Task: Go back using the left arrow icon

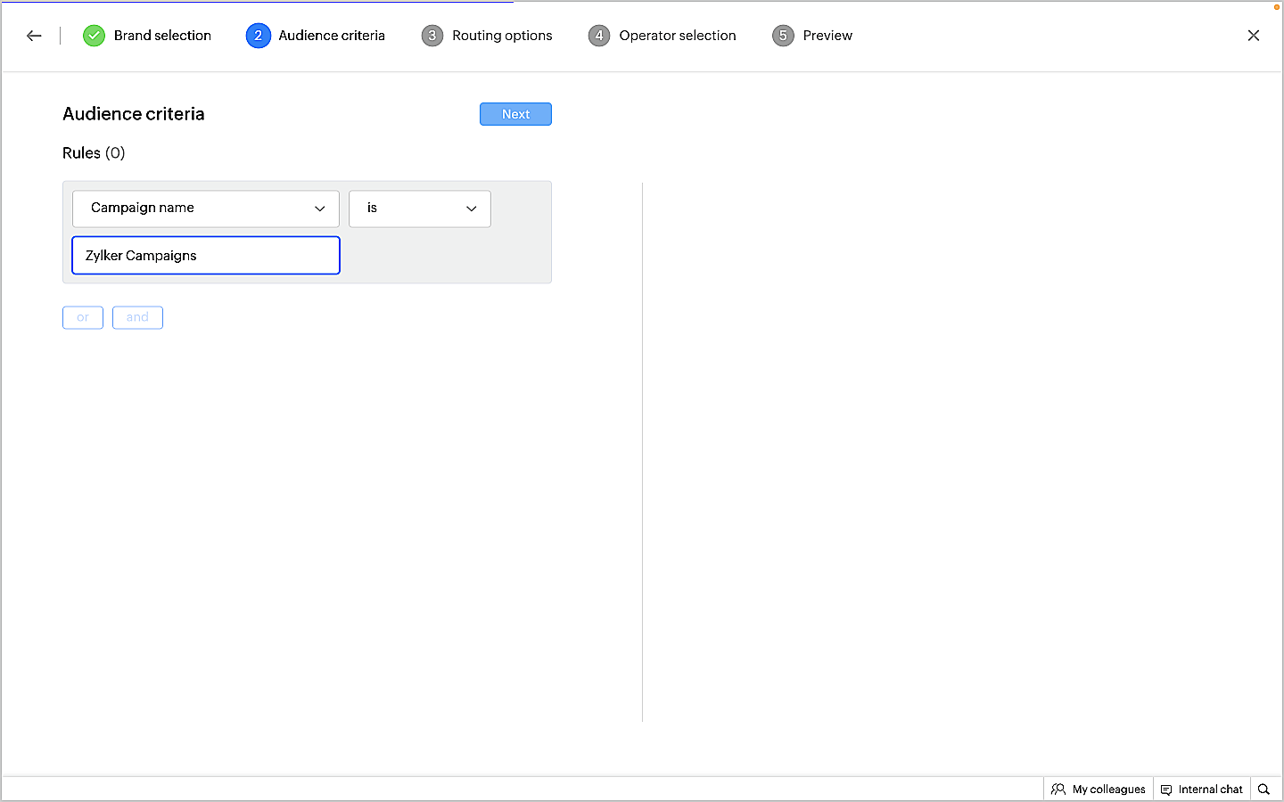Action: [x=34, y=36]
